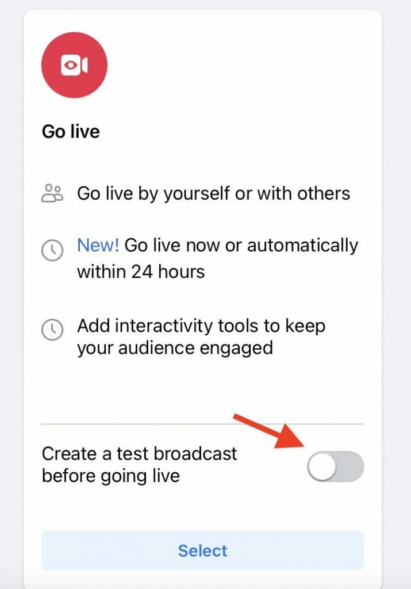This screenshot has height=589, width=411.
Task: Click the Go live heading
Action: pyautogui.click(x=71, y=132)
